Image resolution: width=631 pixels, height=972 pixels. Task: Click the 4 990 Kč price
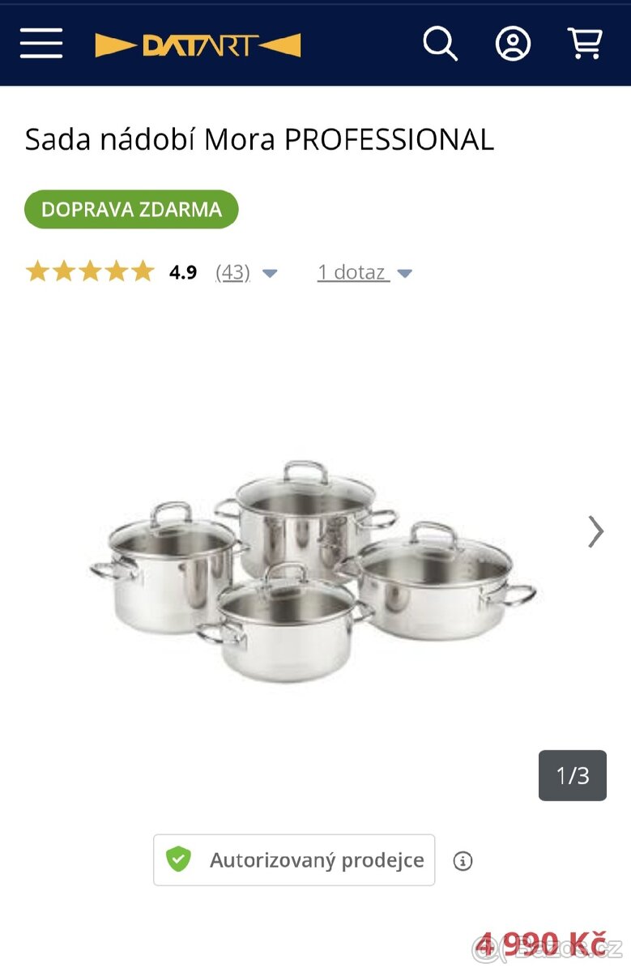click(x=540, y=945)
